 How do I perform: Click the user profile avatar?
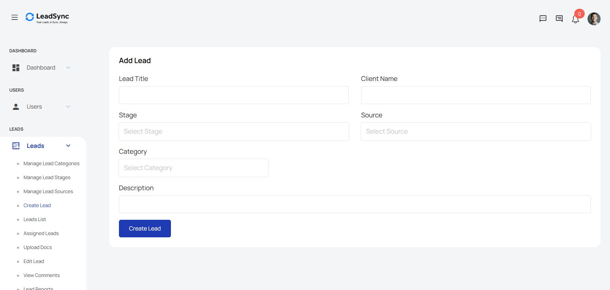(x=594, y=19)
